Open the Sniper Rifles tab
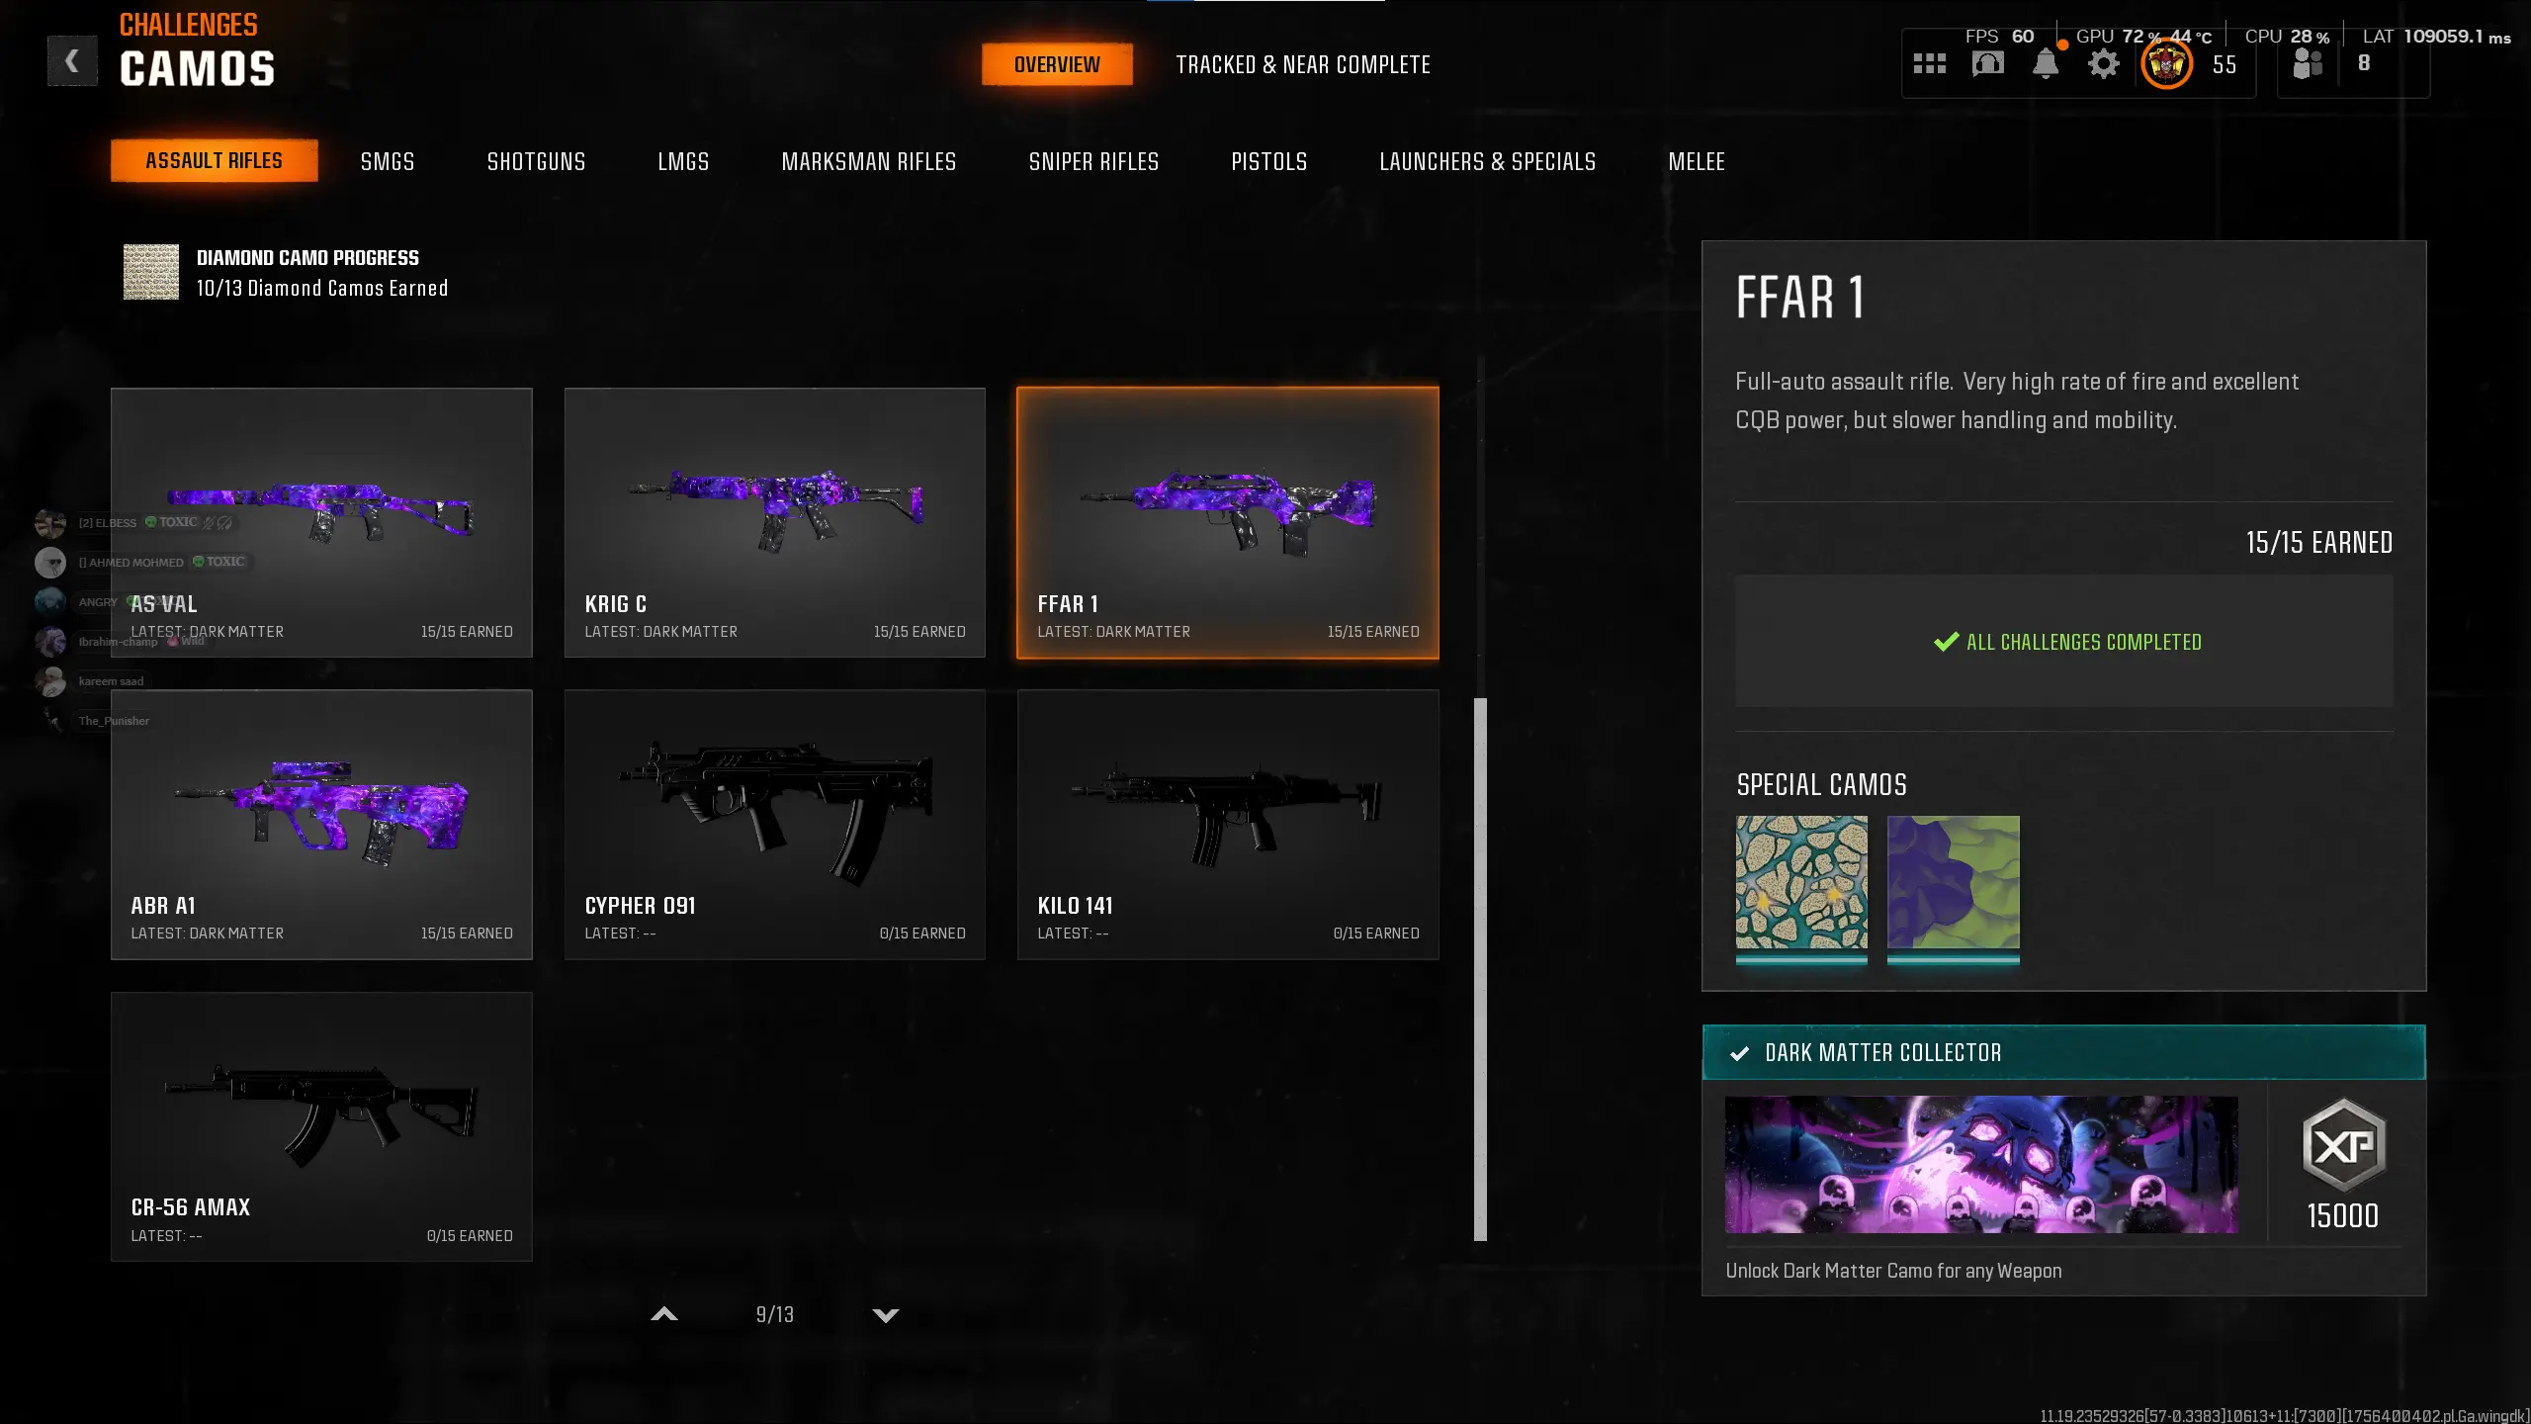Image resolution: width=2531 pixels, height=1424 pixels. pyautogui.click(x=1093, y=161)
